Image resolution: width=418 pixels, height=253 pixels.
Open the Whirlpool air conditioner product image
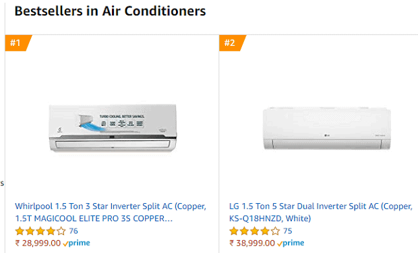[113, 128]
